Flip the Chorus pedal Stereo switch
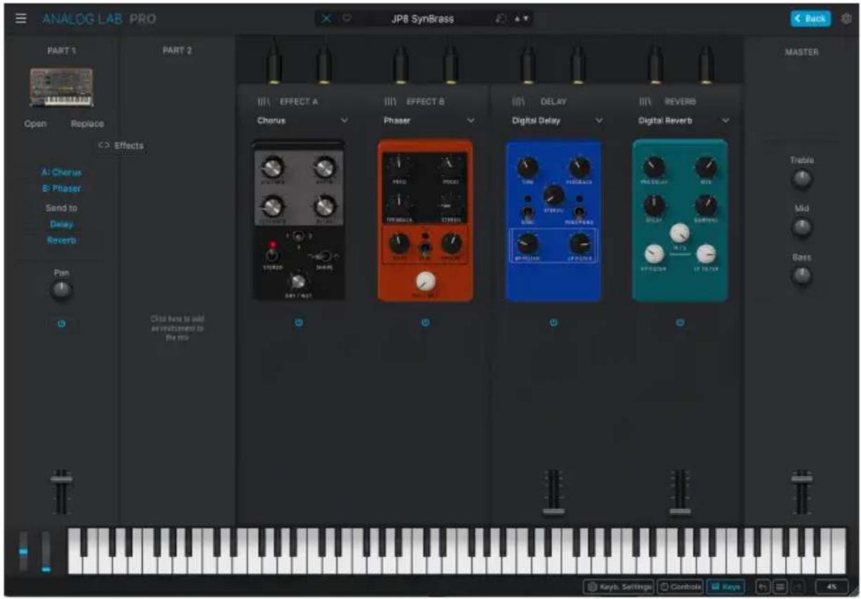Screen dimensions: 861x599 270,254
